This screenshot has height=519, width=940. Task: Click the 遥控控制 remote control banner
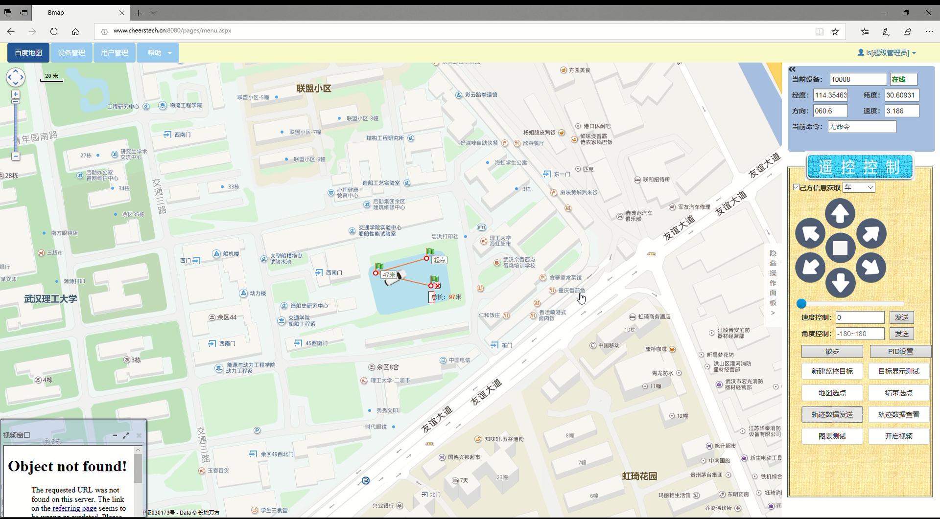click(x=860, y=167)
